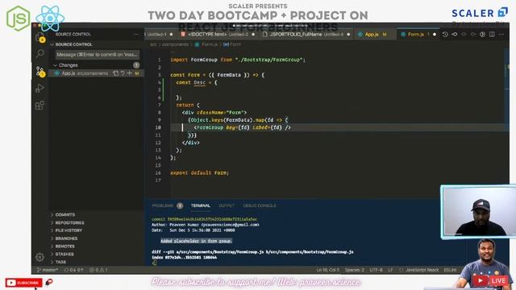Click open changes icon in editor toolbar
This screenshot has width=516, height=290.
pos(455,34)
